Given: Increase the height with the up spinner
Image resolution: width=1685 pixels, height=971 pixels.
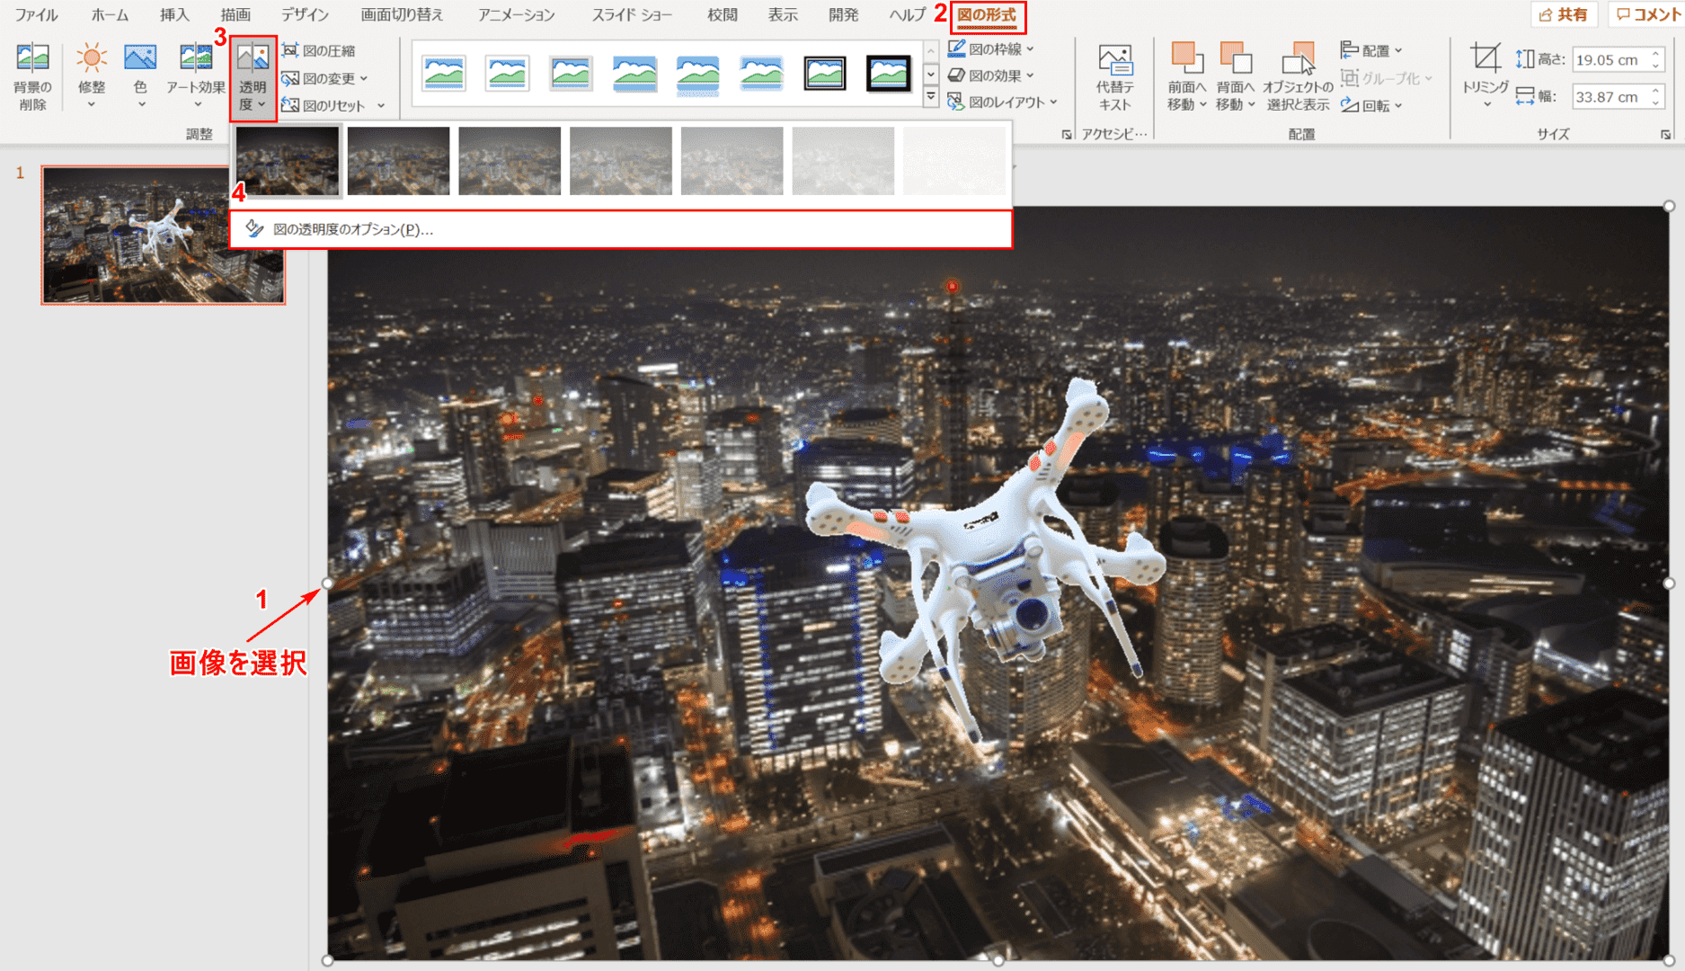Looking at the screenshot, I should pyautogui.click(x=1656, y=54).
